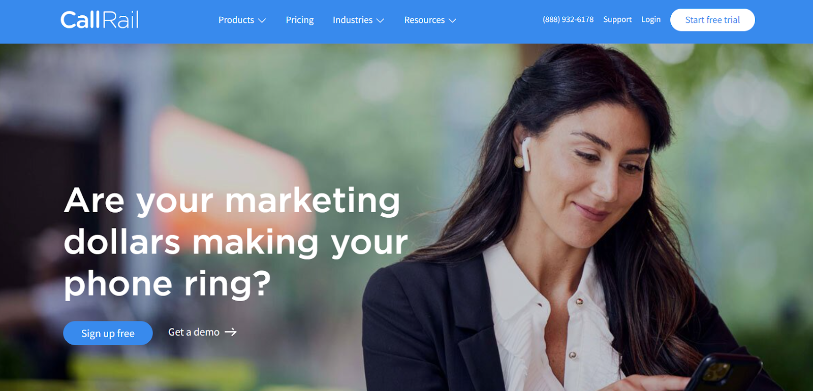Click the Start free trial button

point(712,20)
